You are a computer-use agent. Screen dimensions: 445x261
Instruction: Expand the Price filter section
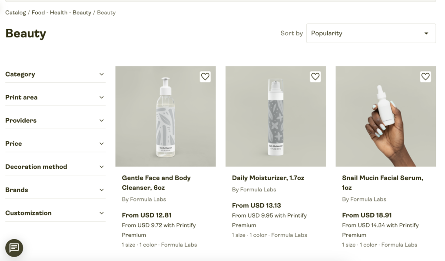pyautogui.click(x=55, y=144)
